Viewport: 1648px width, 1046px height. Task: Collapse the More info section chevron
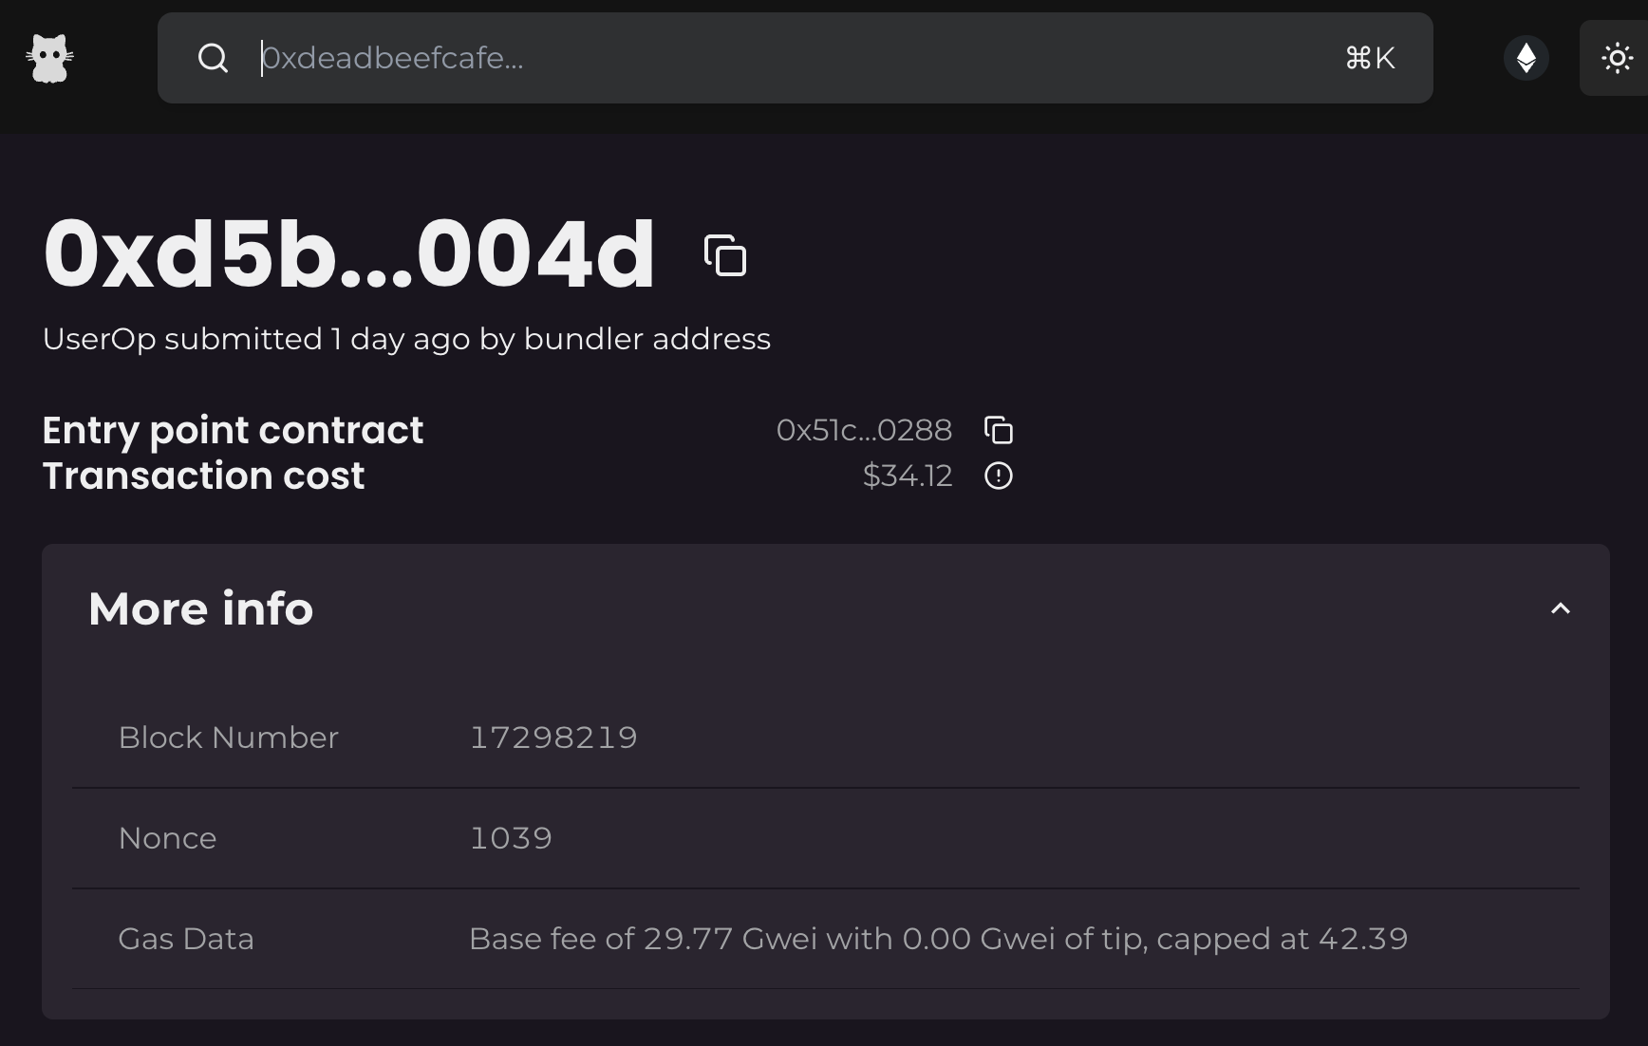point(1560,608)
